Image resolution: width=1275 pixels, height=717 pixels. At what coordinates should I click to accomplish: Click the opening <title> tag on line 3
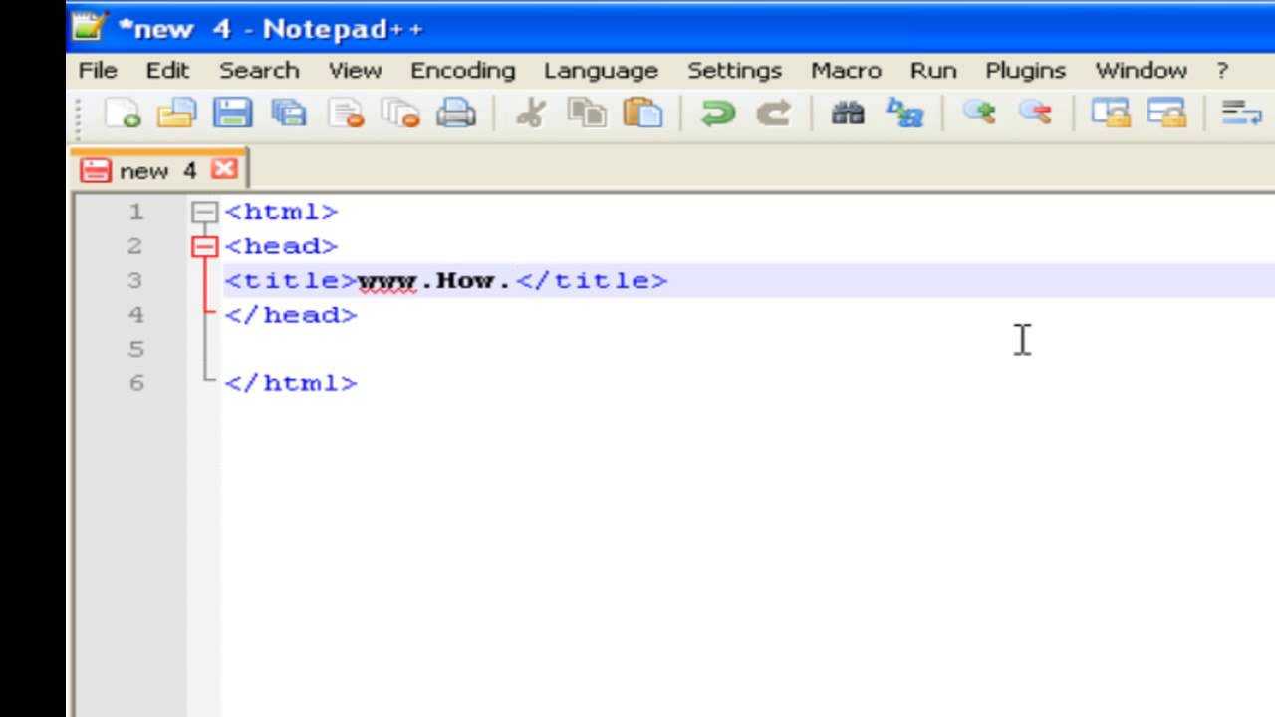pos(291,280)
